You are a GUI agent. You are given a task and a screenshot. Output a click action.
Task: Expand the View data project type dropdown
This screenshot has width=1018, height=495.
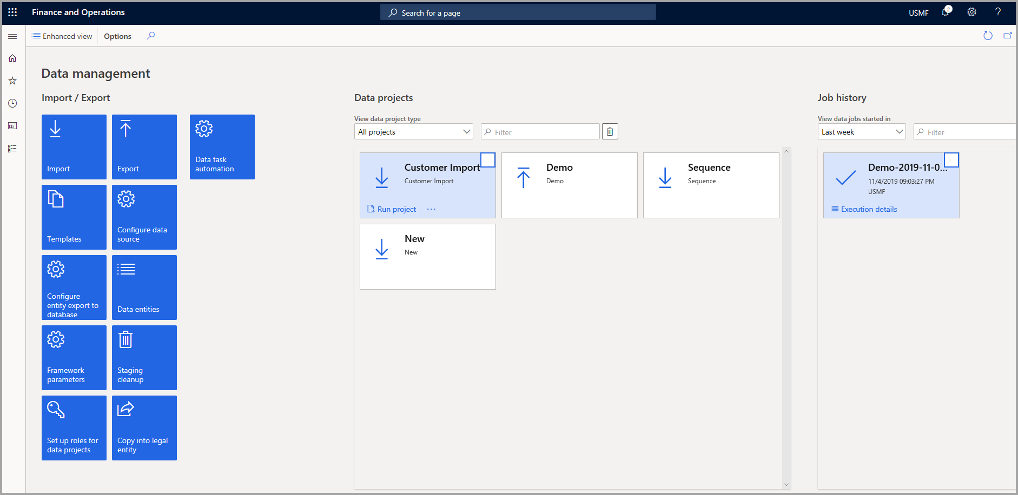[x=414, y=132]
